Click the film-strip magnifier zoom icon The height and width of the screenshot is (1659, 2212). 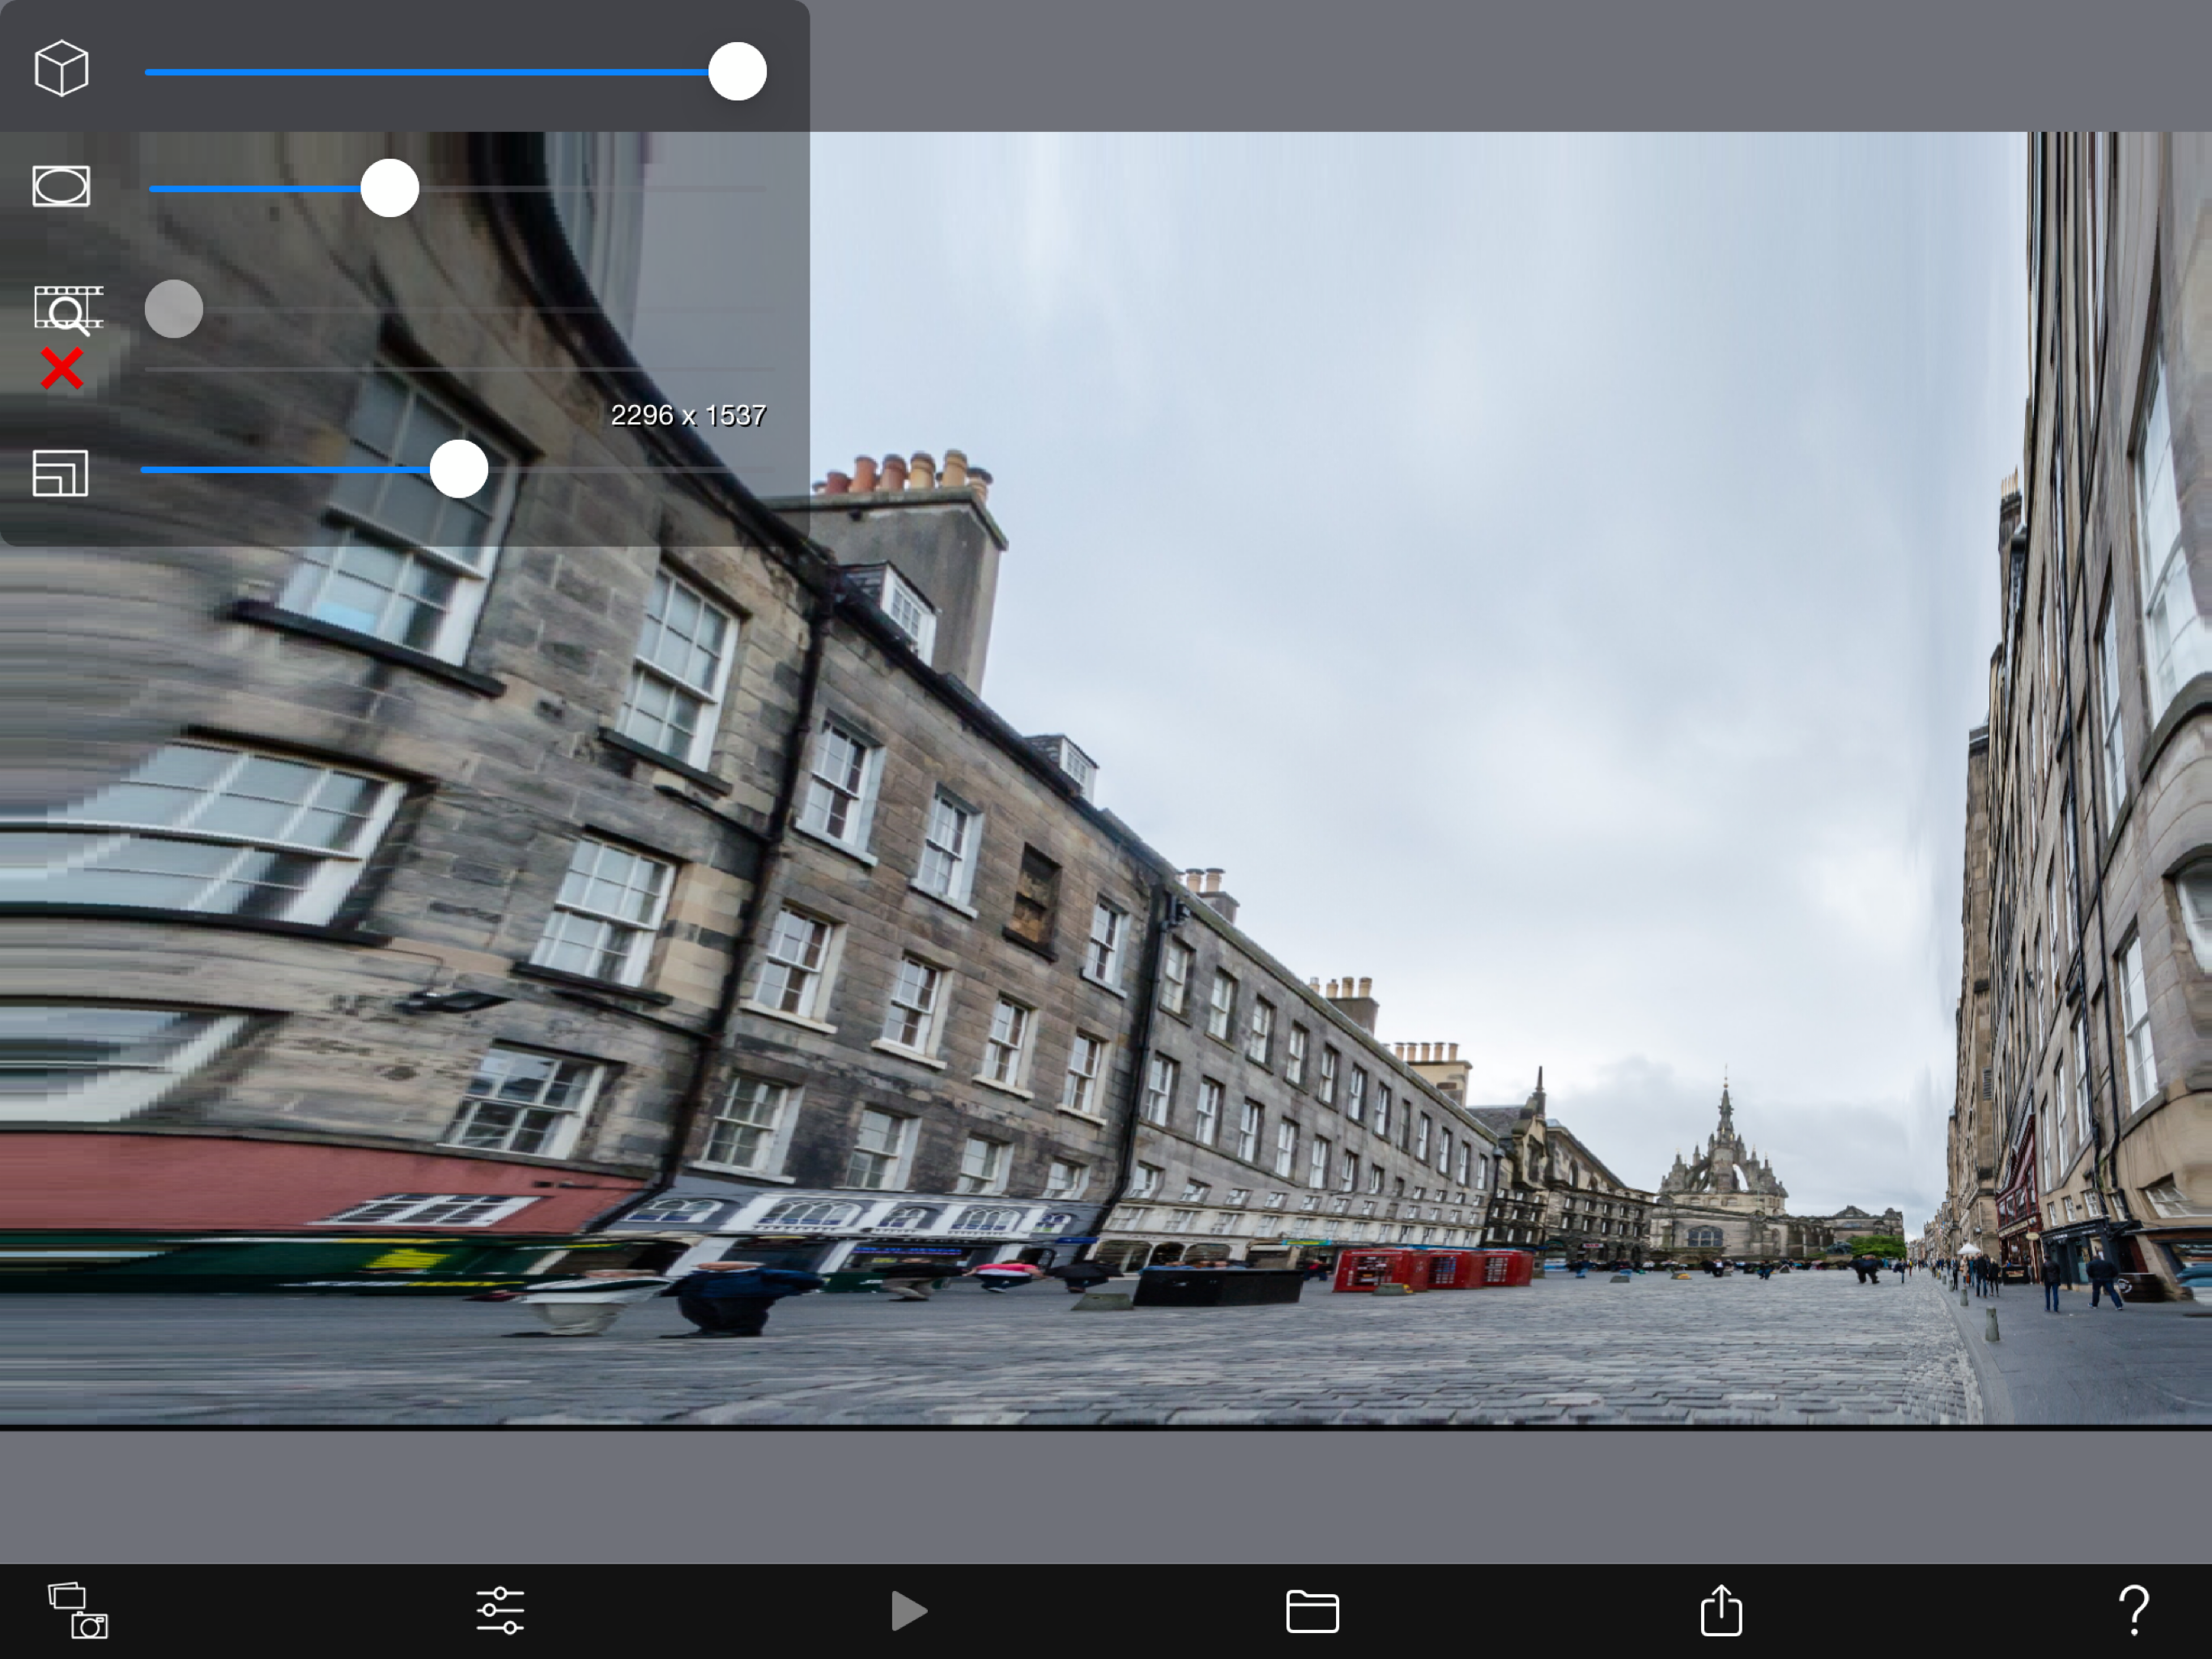(x=67, y=309)
